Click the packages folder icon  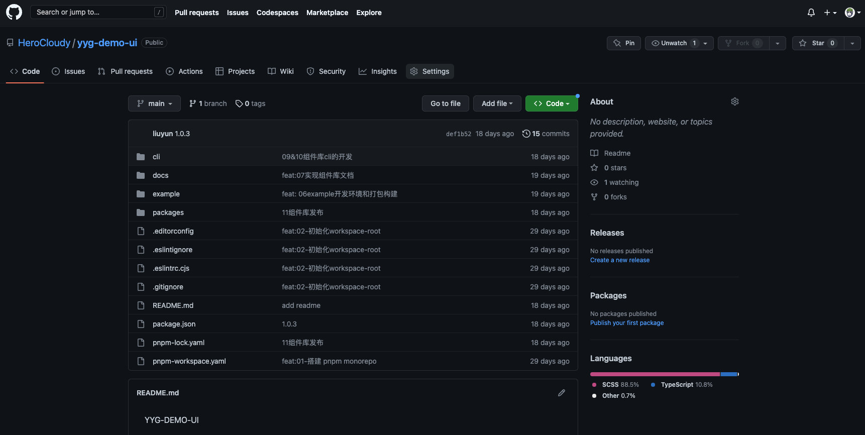tap(141, 212)
